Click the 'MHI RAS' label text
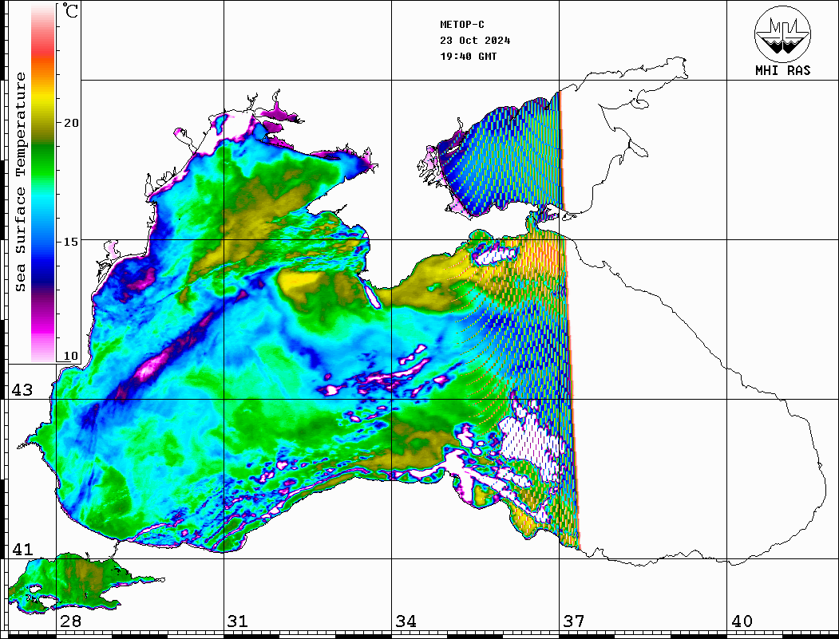Viewport: 839px width, 639px height. (782, 70)
